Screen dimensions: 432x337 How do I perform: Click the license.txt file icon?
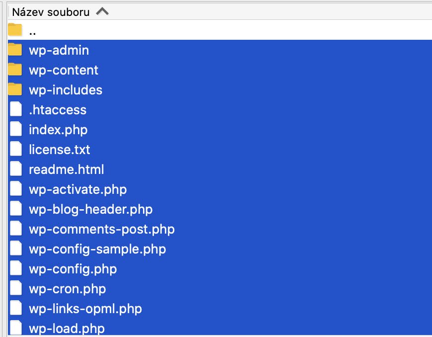[16, 149]
